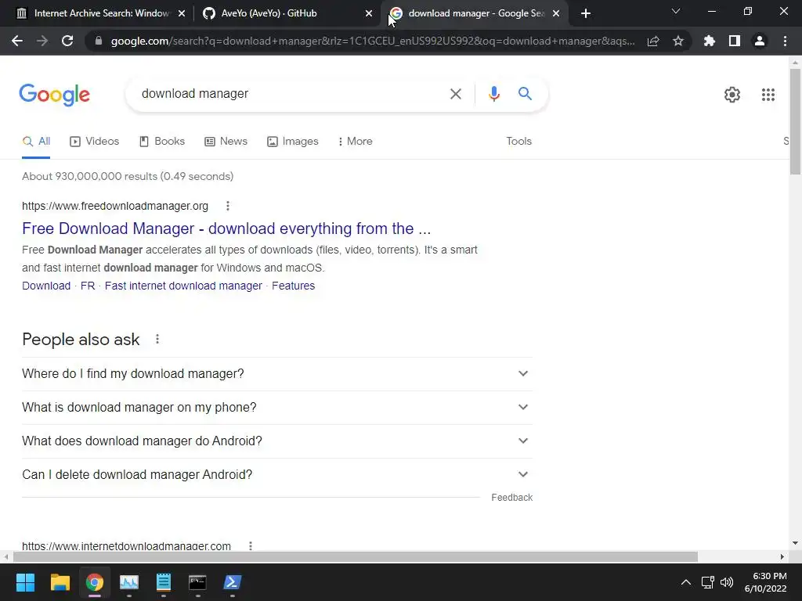Screen dimensions: 802x601
Task: Switch to Internet Archive Search tab
Action: [x=101, y=13]
